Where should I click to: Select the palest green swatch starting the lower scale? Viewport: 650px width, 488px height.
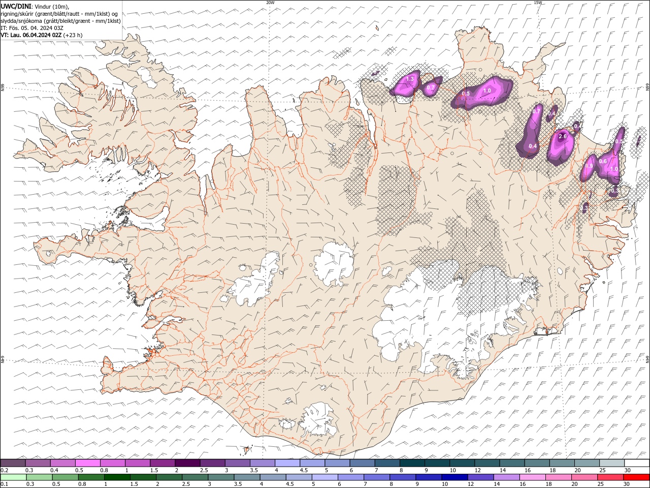13,477
